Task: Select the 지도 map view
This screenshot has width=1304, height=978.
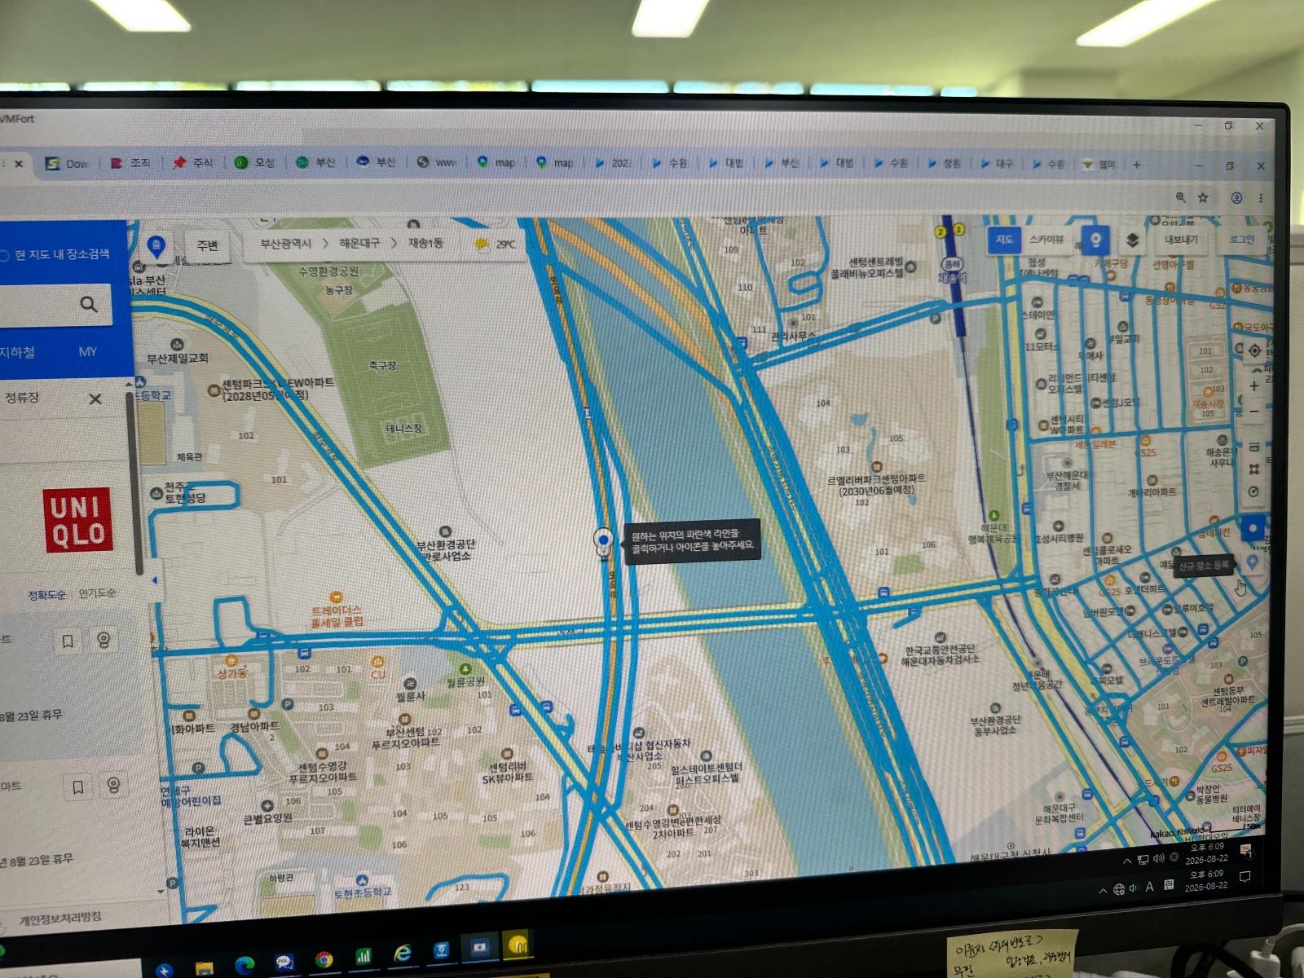Action: click(1003, 239)
